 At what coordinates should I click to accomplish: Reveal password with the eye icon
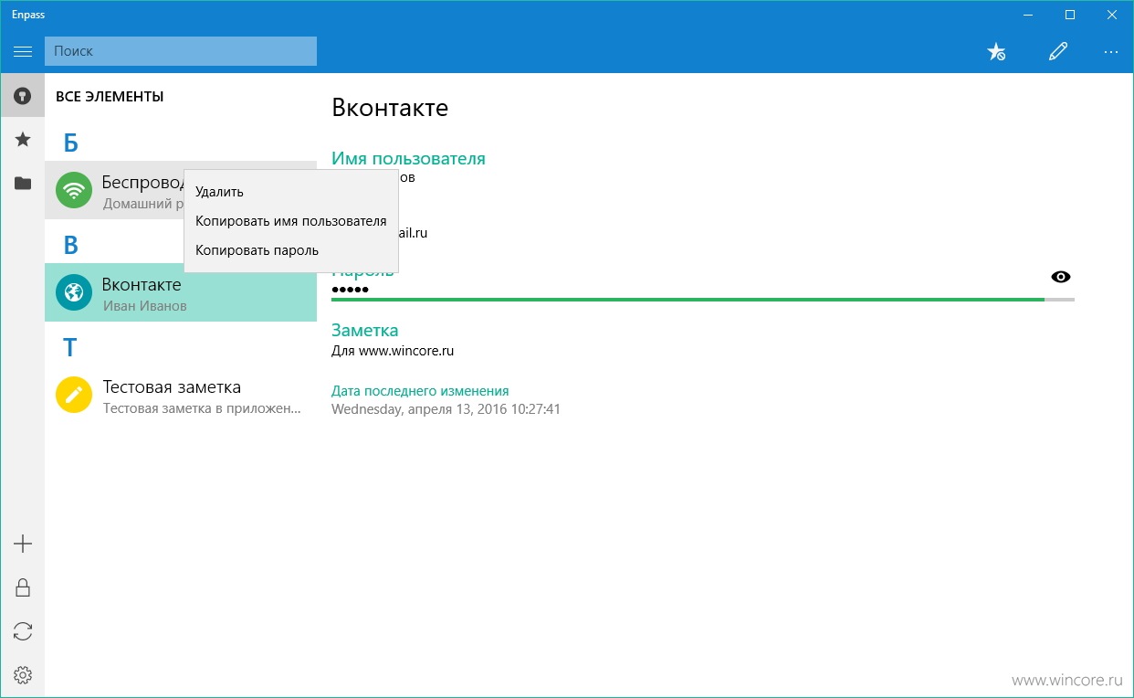(x=1060, y=277)
